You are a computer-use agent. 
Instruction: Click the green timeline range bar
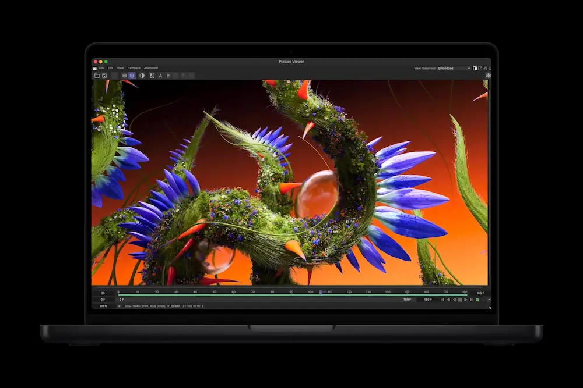(293, 296)
